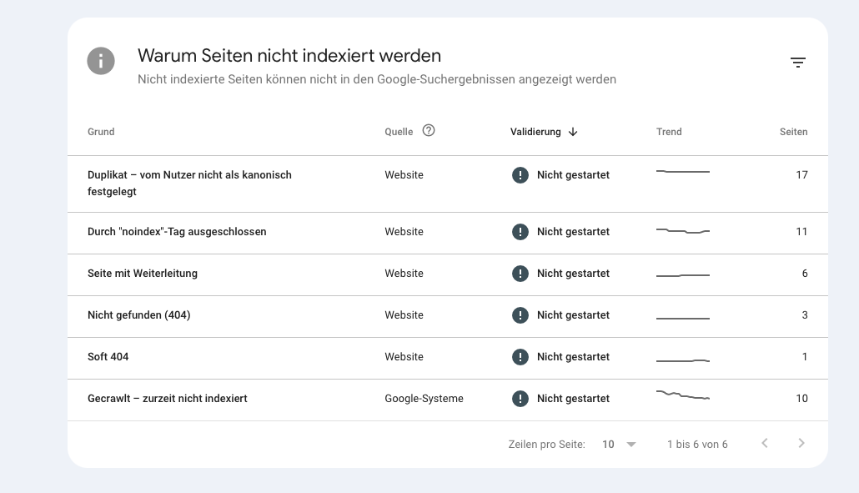Open the Nicht gefunden (404) entry
Image resolution: width=859 pixels, height=493 pixels.
[138, 315]
